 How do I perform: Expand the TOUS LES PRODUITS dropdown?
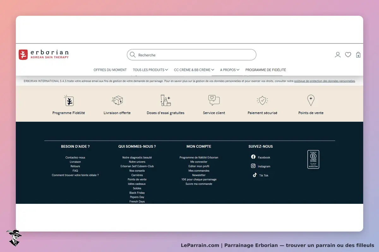click(x=150, y=70)
